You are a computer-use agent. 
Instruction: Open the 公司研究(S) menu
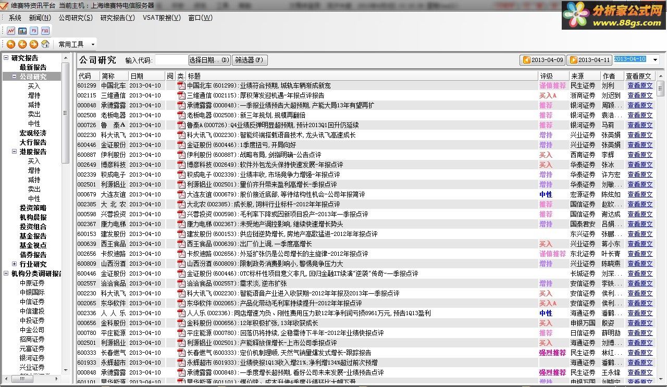(76, 18)
